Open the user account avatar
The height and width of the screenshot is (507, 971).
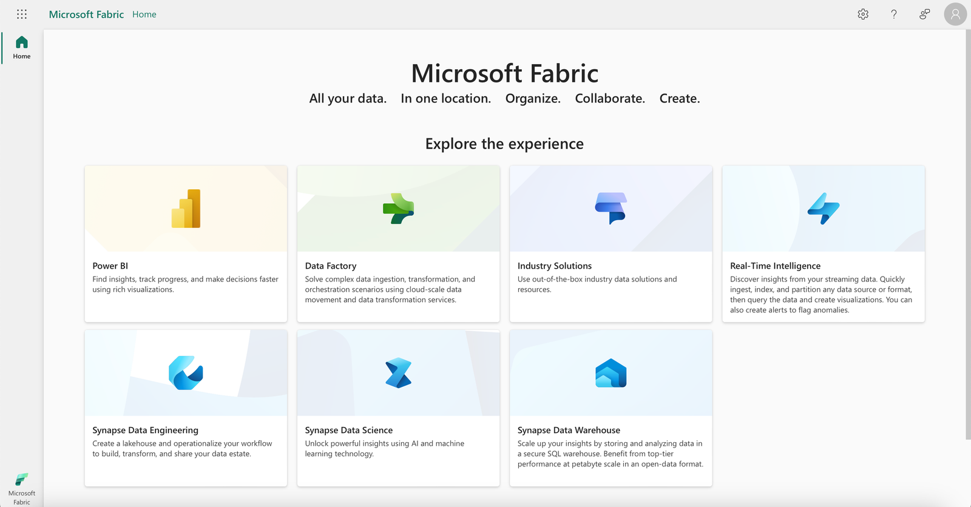point(955,14)
